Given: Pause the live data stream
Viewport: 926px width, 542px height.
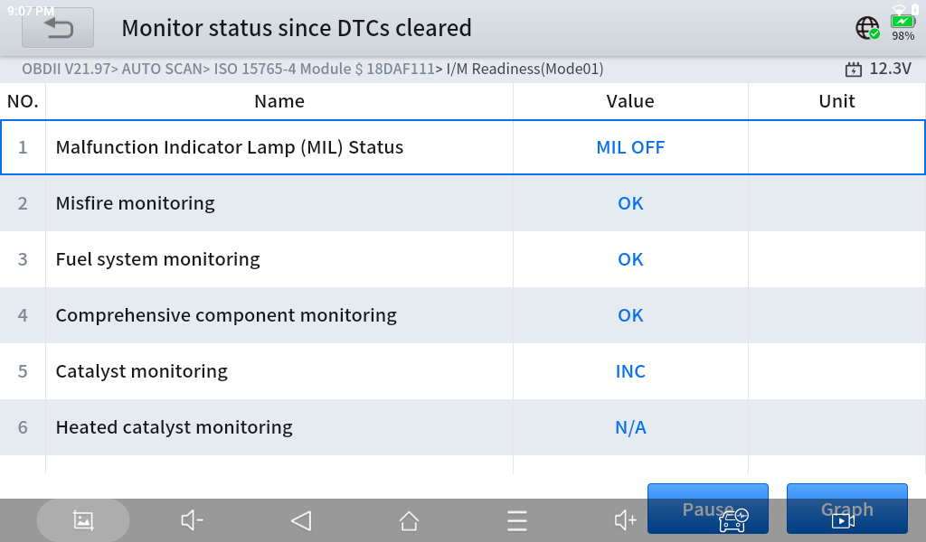Looking at the screenshot, I should point(708,509).
